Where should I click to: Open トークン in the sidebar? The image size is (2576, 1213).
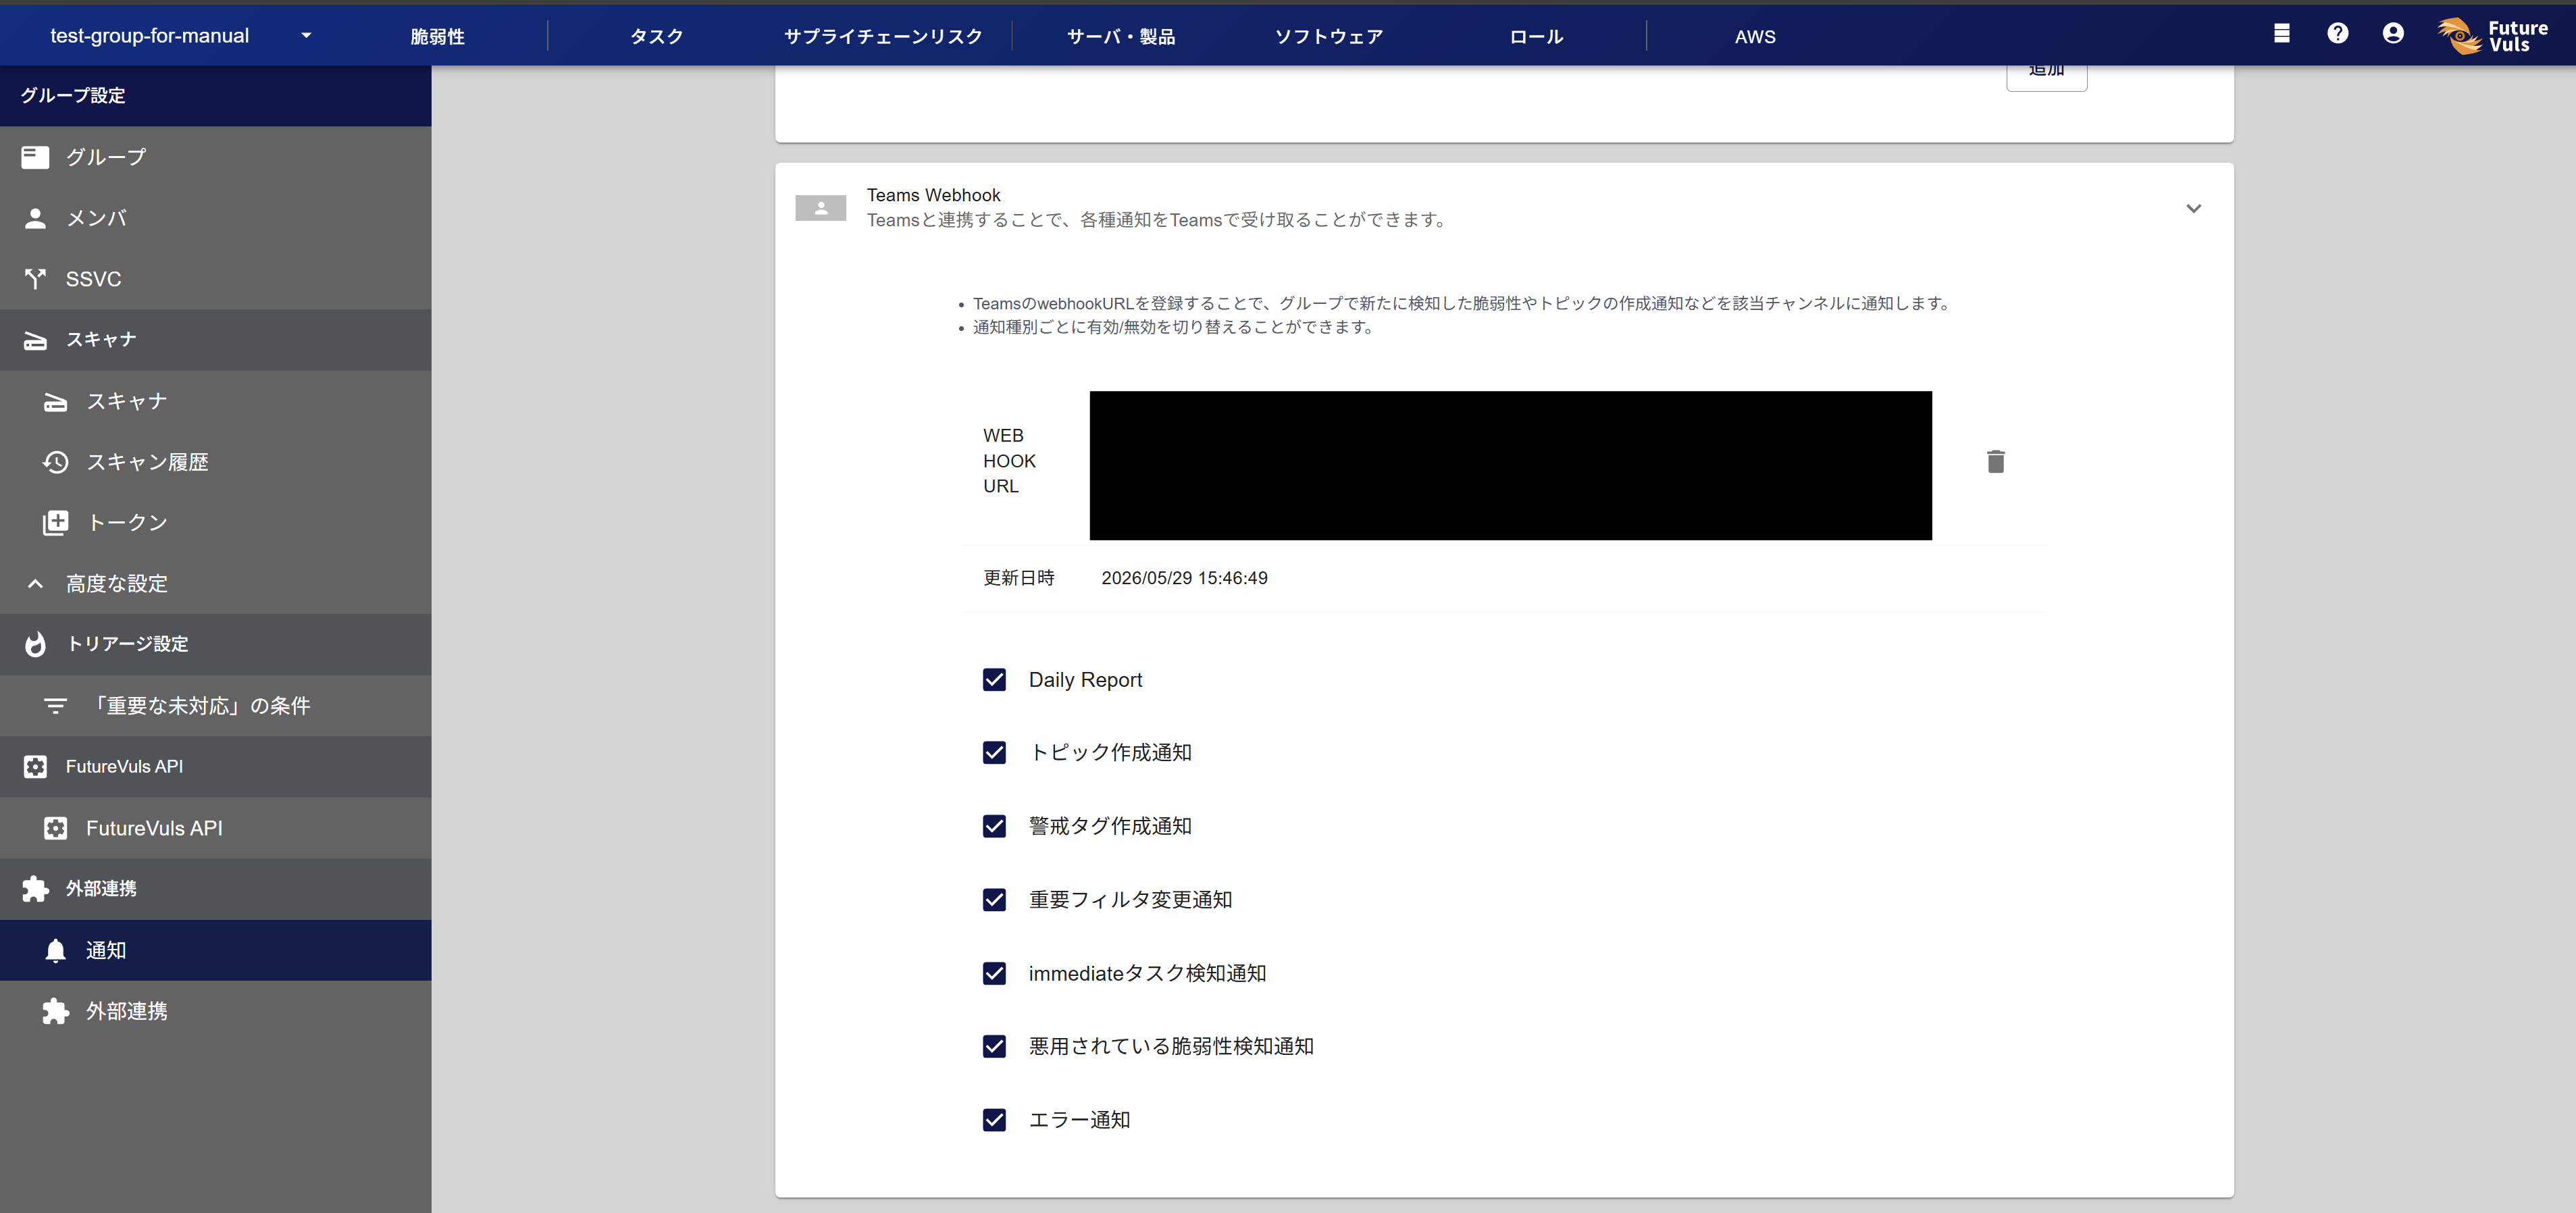pos(216,523)
